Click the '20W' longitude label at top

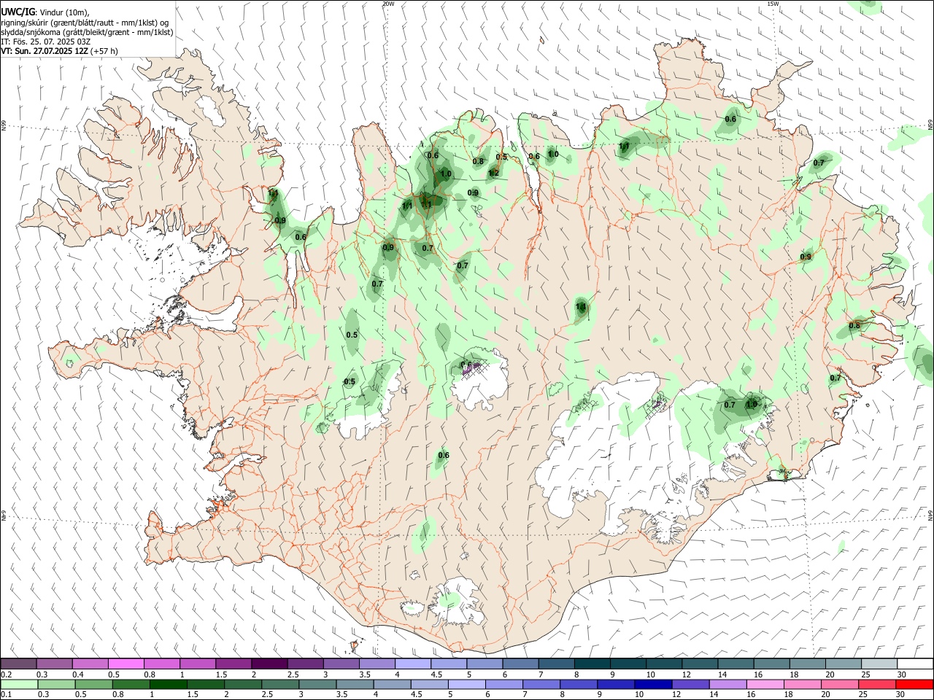(388, 4)
